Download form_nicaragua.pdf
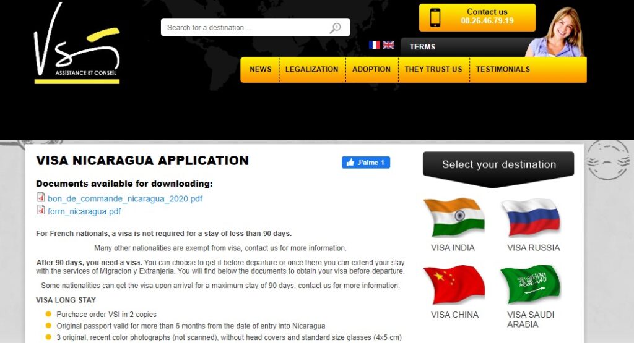Viewport: 634px width, 343px height. 84,211
